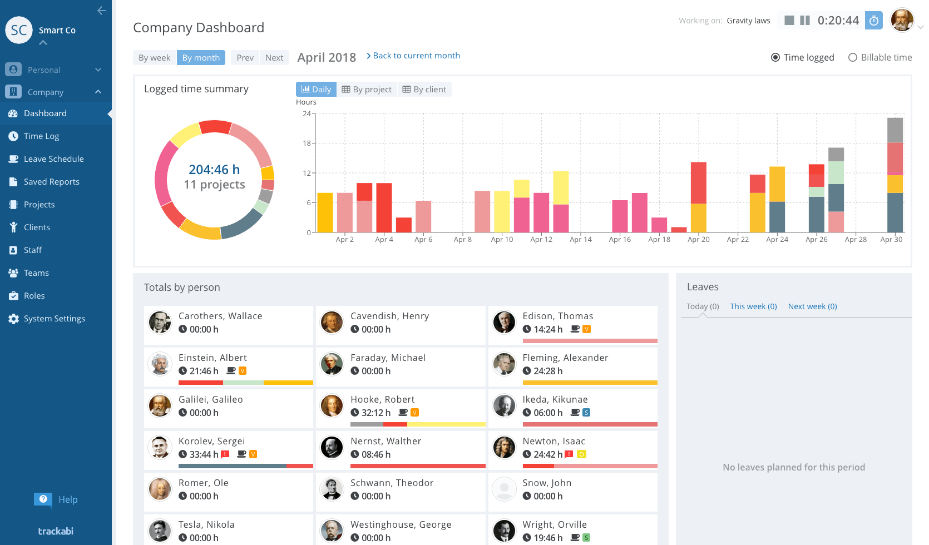This screenshot has width=929, height=545.
Task: Click the blue stopwatch timer icon
Action: click(x=874, y=21)
